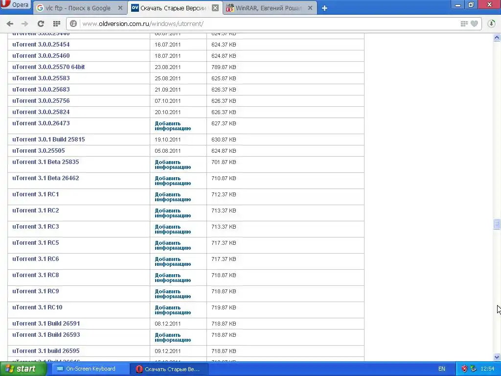The height and width of the screenshot is (376, 501).
Task: Add page to Speed Dial icon in address bar
Action: [x=464, y=23]
